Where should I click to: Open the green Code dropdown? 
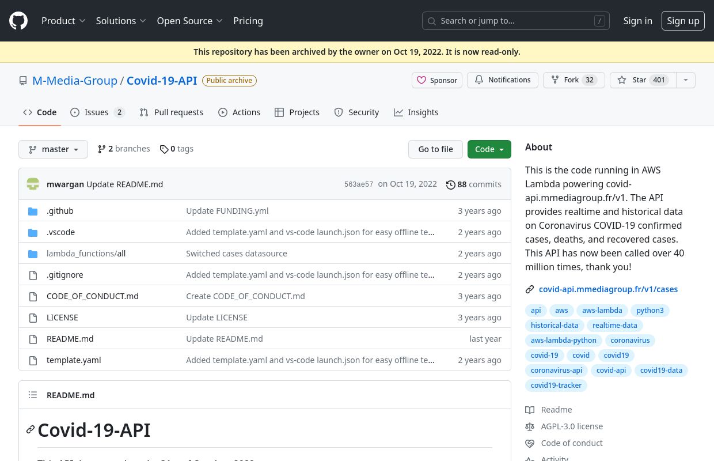click(x=489, y=149)
